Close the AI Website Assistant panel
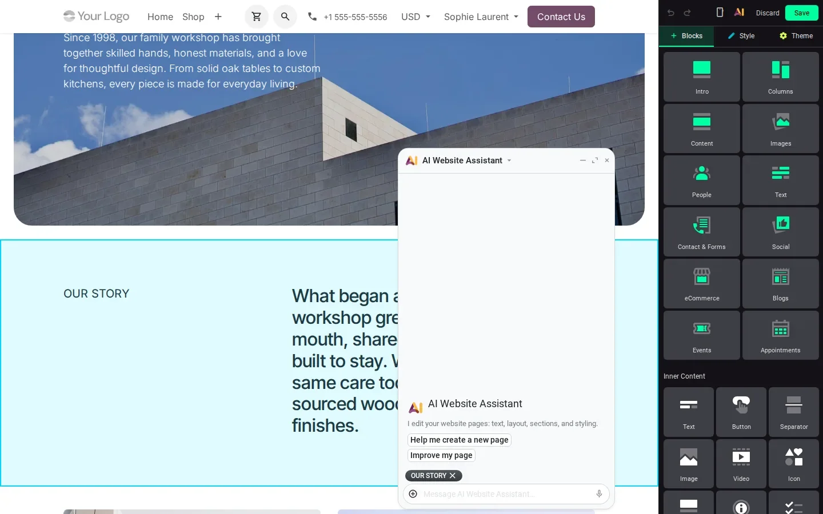The height and width of the screenshot is (514, 823). 607,160
